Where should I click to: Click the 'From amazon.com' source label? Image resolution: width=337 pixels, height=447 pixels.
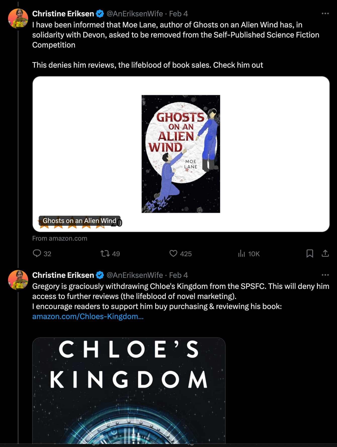[60, 238]
